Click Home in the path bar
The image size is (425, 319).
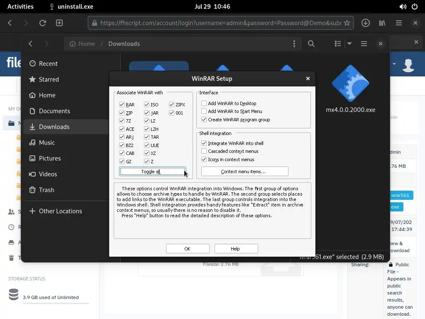(83, 44)
